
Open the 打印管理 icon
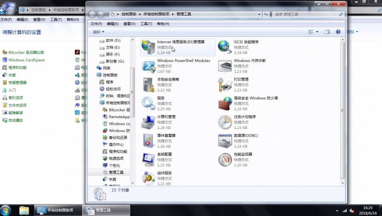tap(224, 85)
